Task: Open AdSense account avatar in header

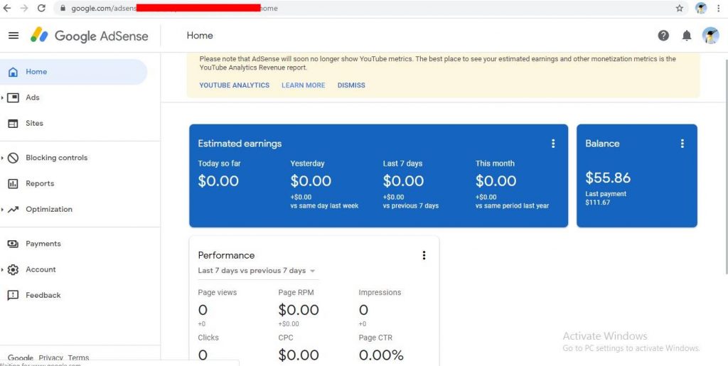Action: pos(710,36)
